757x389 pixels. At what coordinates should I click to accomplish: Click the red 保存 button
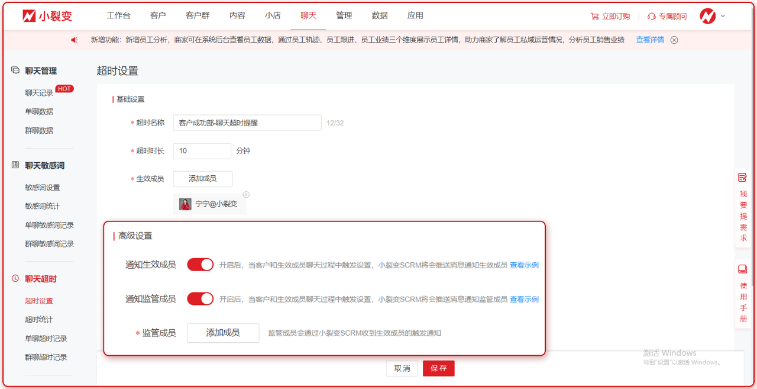tap(438, 368)
